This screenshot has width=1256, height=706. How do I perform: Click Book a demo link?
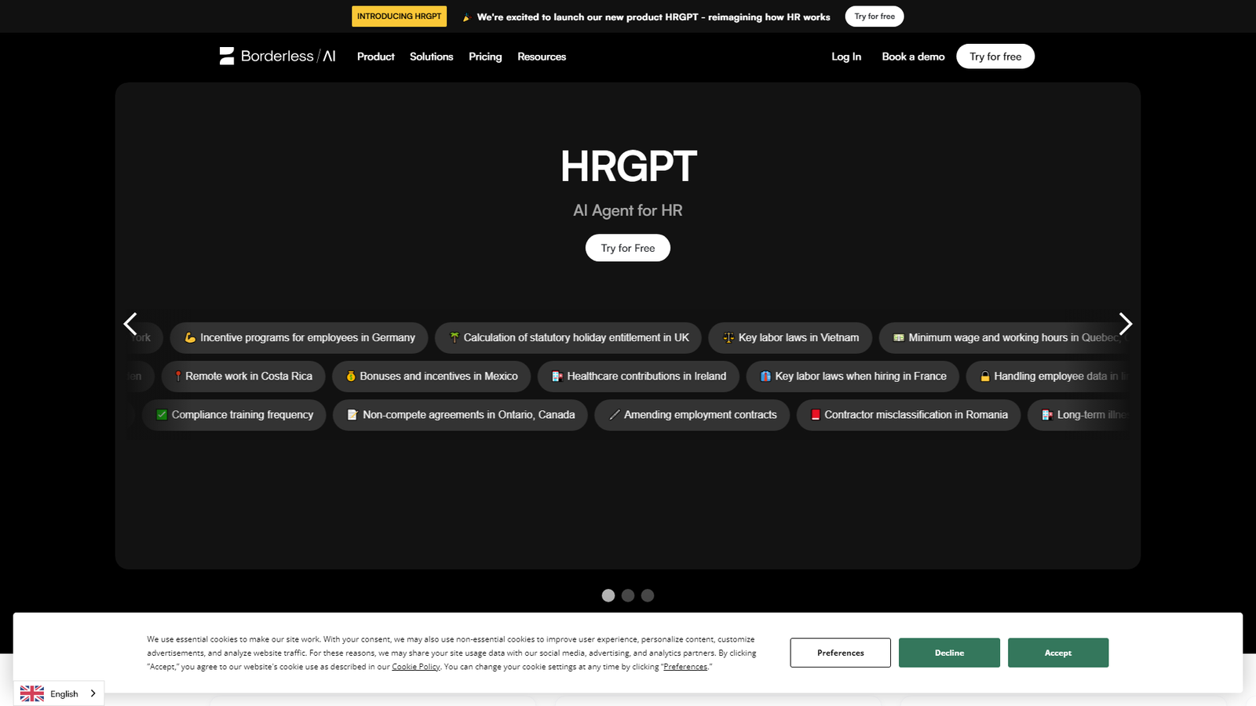point(913,56)
